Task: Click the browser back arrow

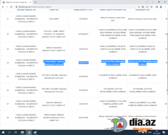Action: pyautogui.click(x=3, y=7)
